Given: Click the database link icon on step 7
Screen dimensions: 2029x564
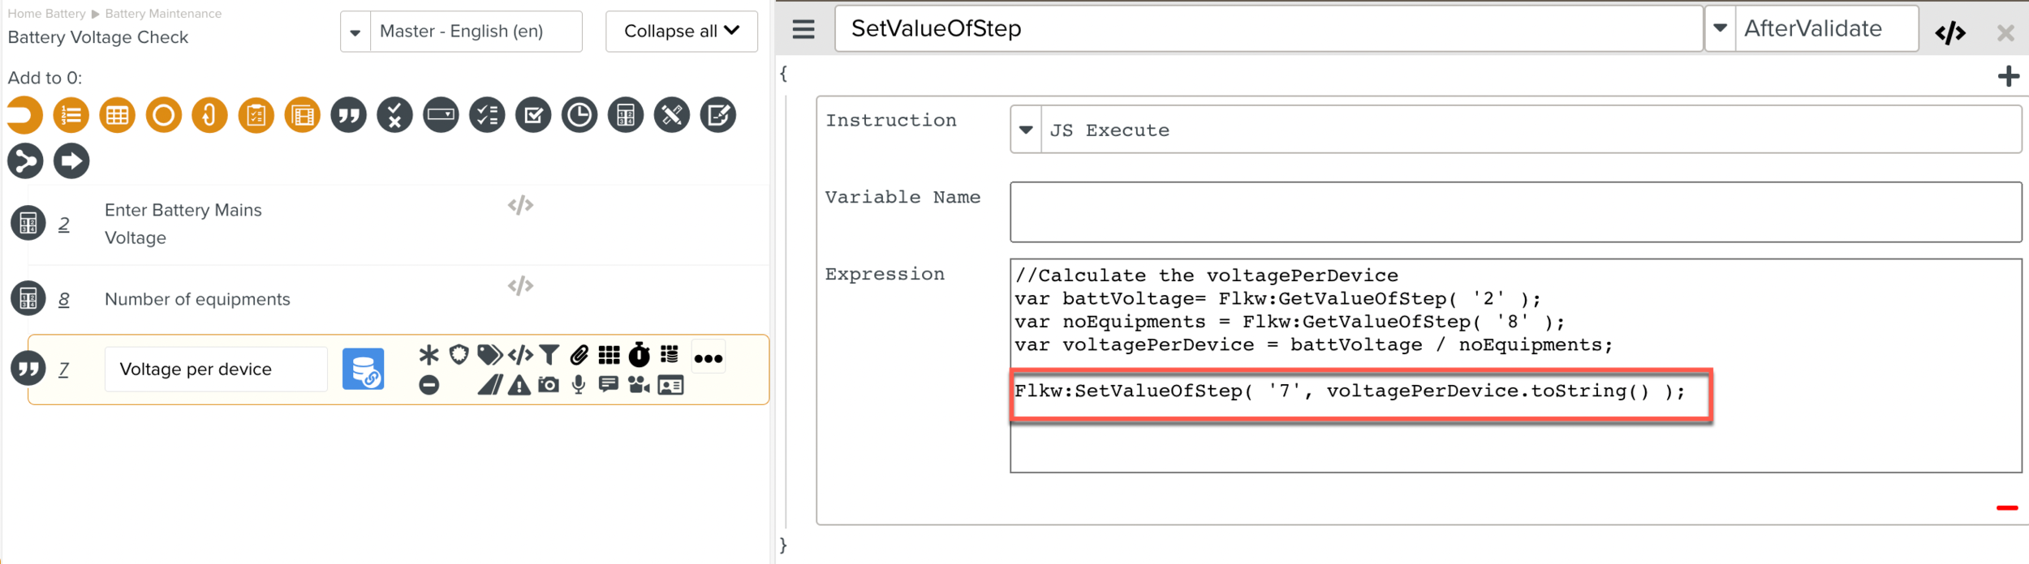Looking at the screenshot, I should coord(363,369).
